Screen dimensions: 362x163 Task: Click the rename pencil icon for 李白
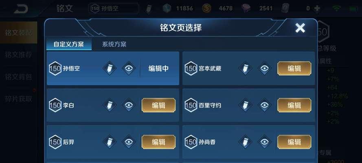click(110, 105)
